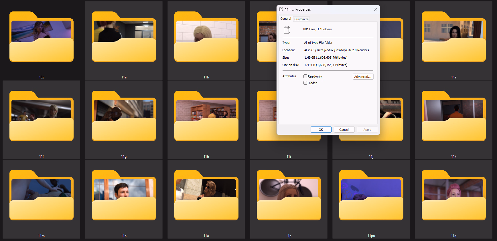Select the 11a folder icon

124,37
